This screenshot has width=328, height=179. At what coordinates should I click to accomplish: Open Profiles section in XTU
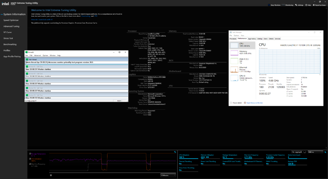click(7, 50)
